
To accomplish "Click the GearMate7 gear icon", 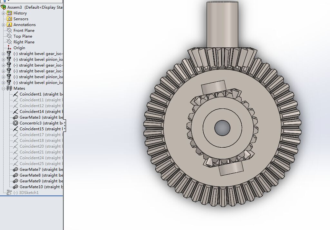I will [x=15, y=169].
